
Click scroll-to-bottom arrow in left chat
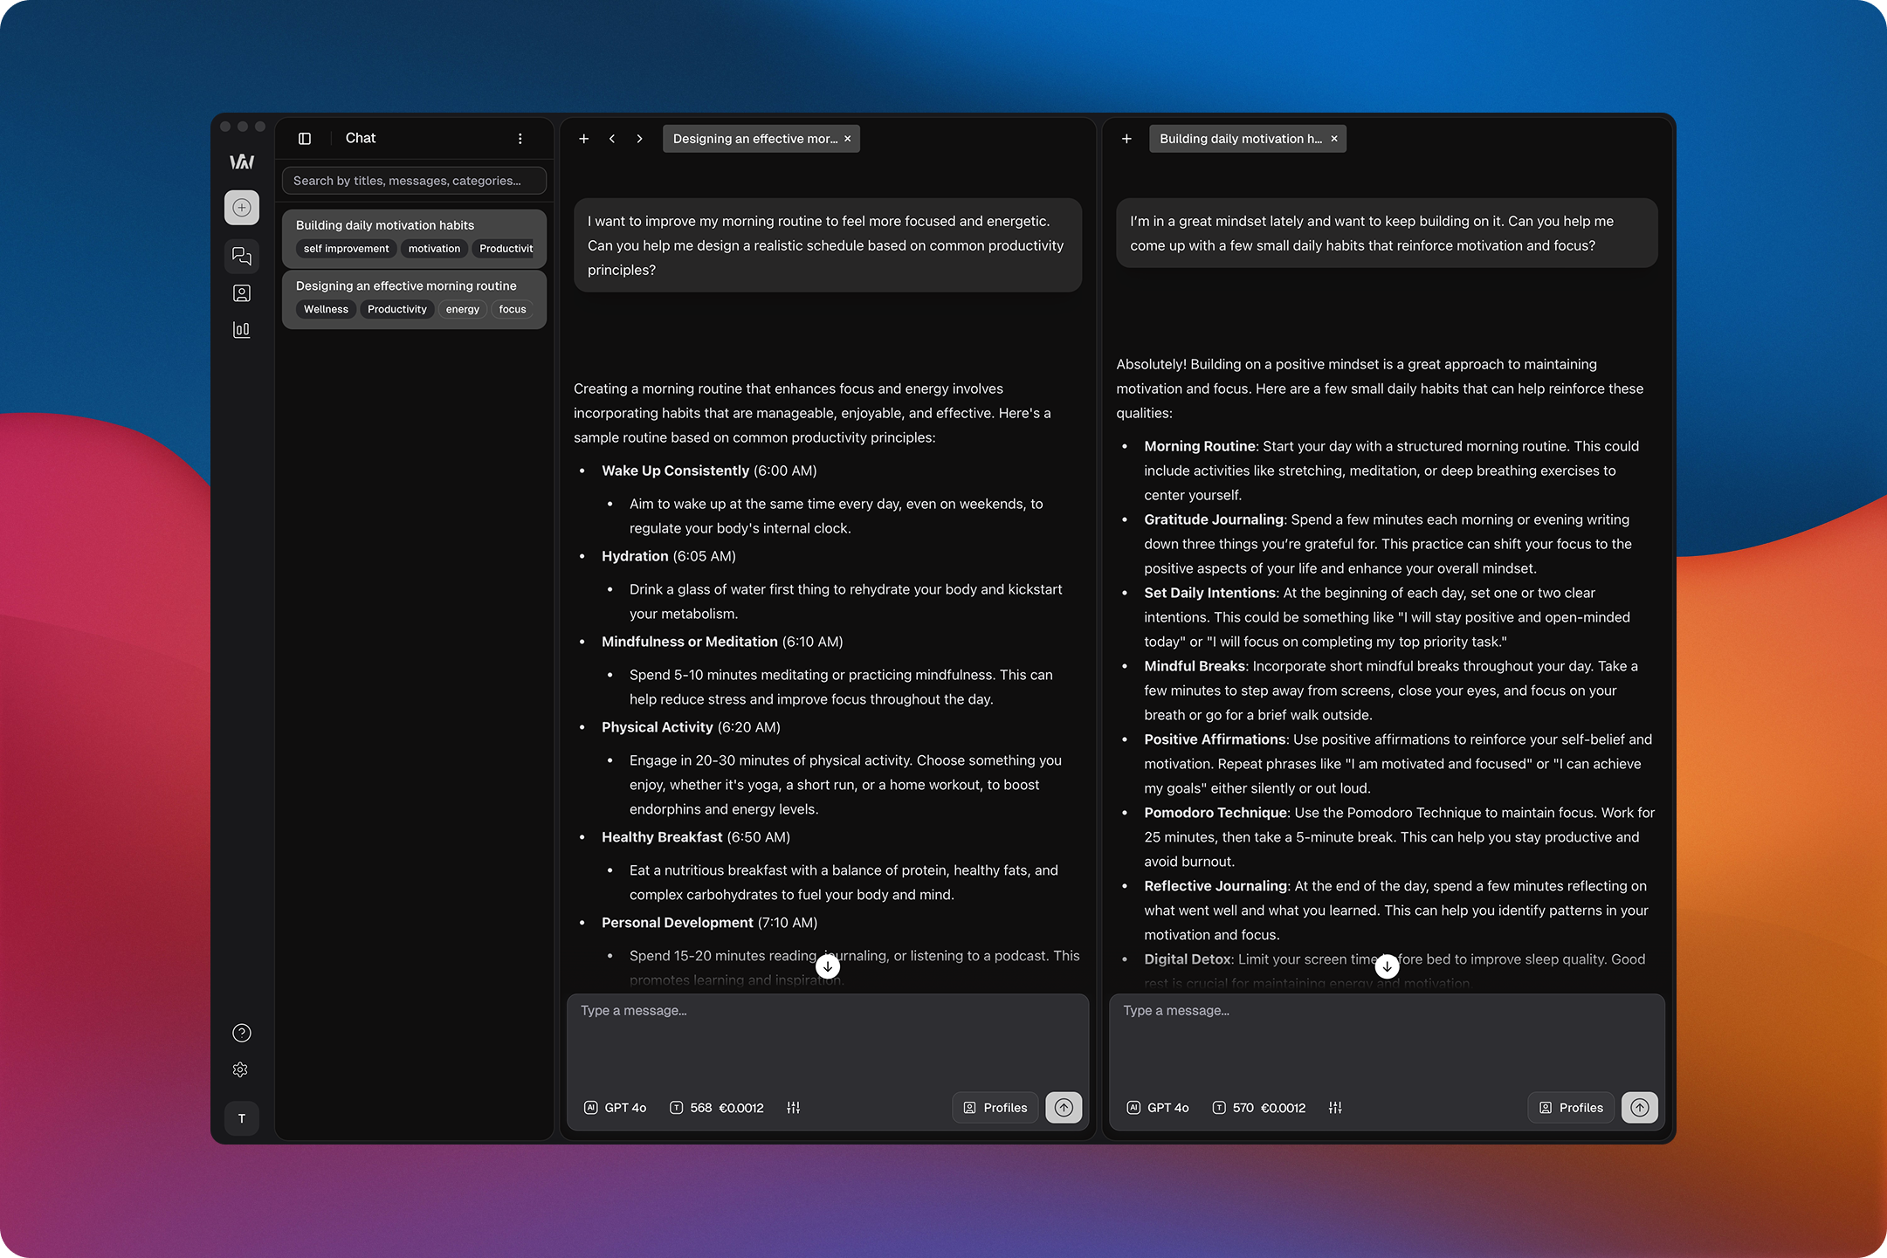828,966
